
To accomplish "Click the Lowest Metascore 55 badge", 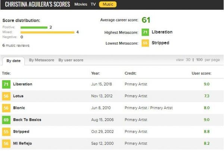I will 145,43.
